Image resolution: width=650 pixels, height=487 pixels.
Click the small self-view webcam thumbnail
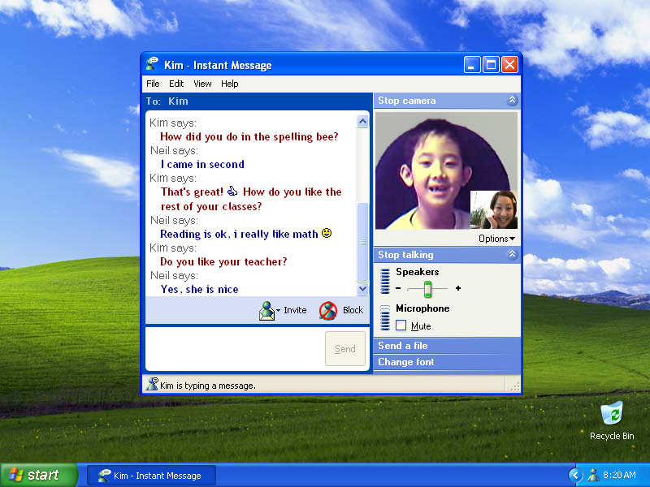[494, 209]
